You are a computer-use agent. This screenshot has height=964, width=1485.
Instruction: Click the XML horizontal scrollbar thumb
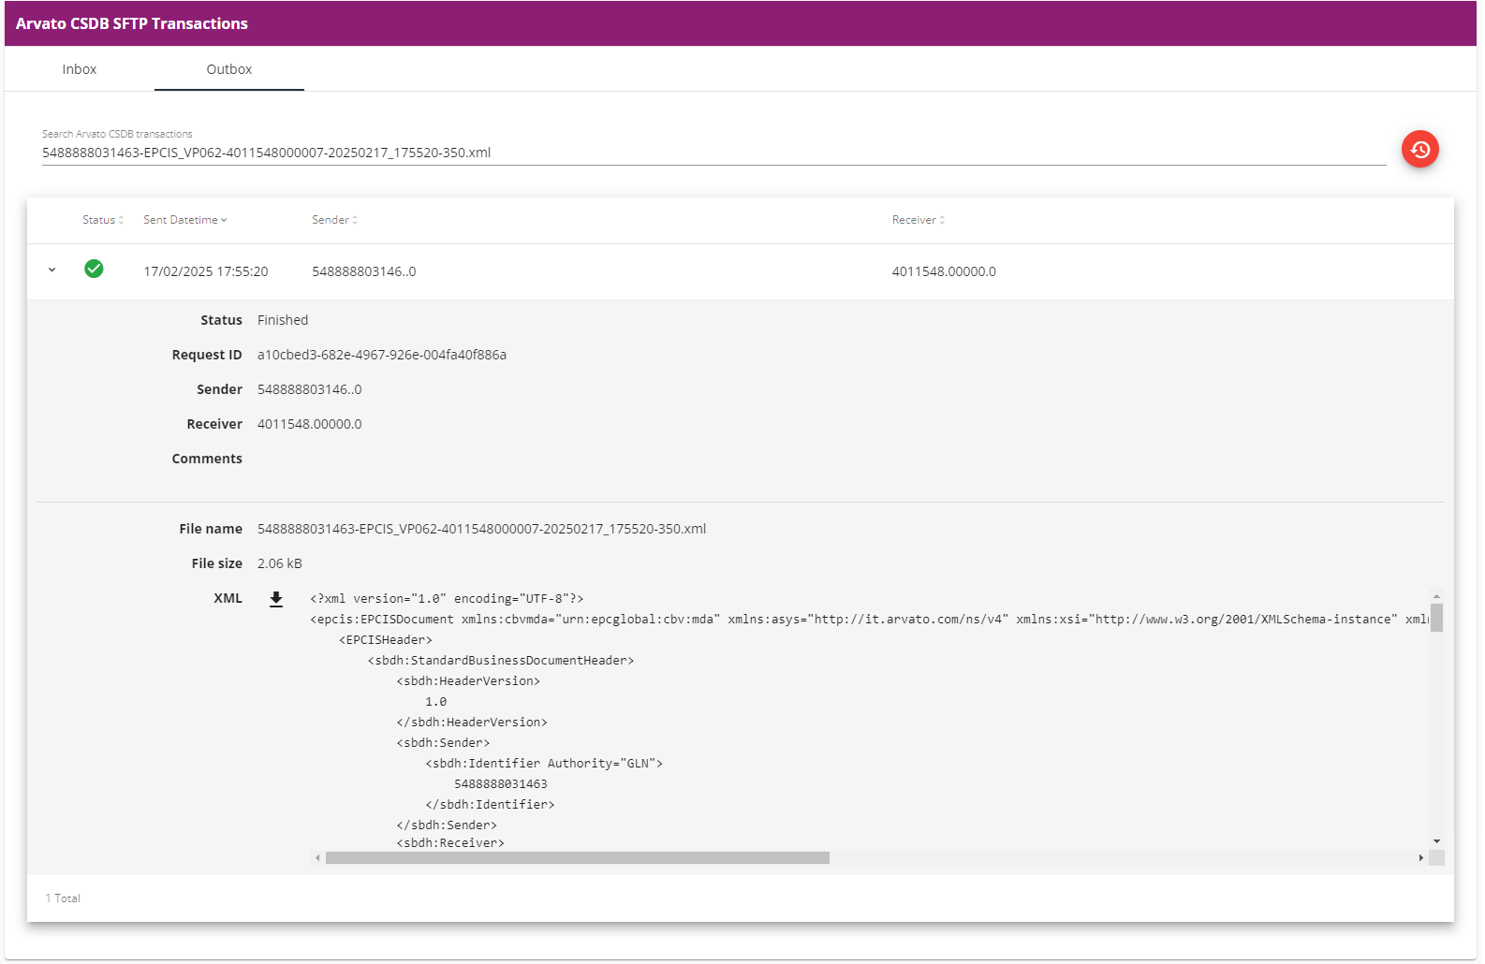point(578,857)
